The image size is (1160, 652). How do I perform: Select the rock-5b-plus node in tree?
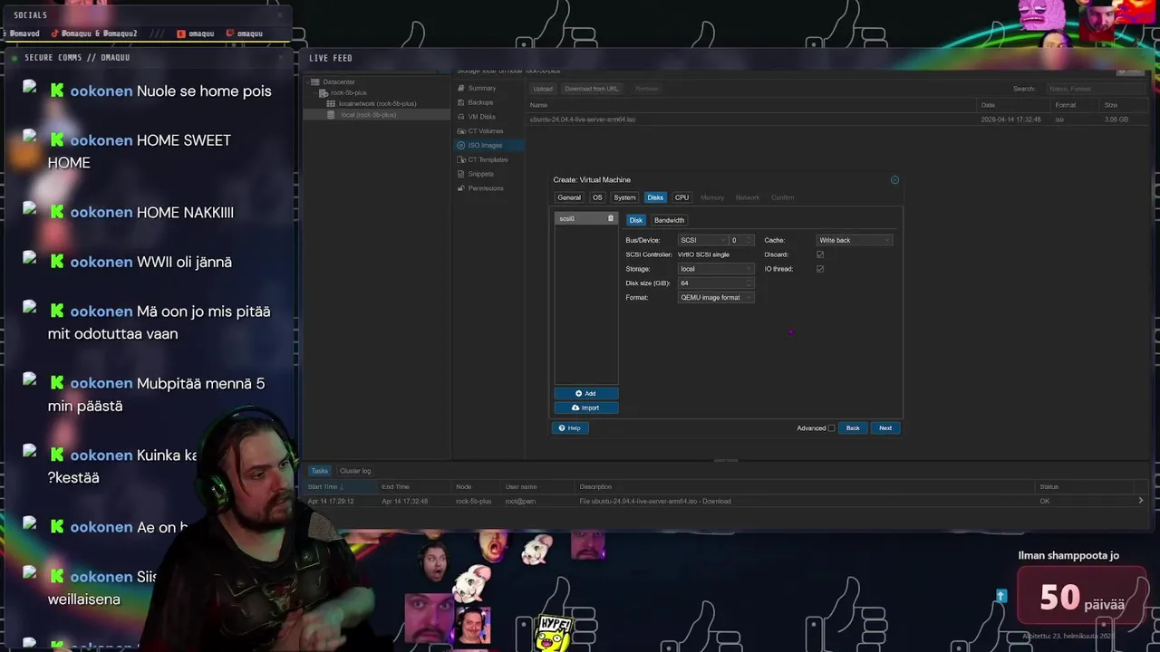coord(348,92)
